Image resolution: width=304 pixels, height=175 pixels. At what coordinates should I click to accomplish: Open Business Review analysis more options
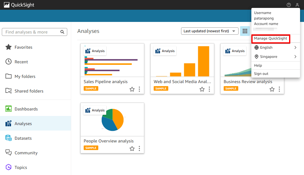279,89
